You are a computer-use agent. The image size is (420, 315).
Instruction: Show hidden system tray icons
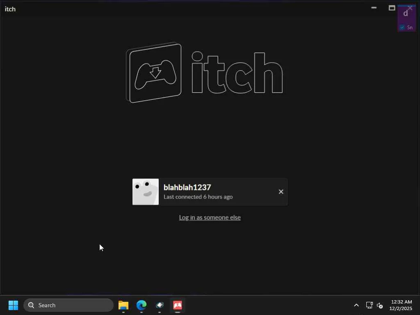[356, 305]
